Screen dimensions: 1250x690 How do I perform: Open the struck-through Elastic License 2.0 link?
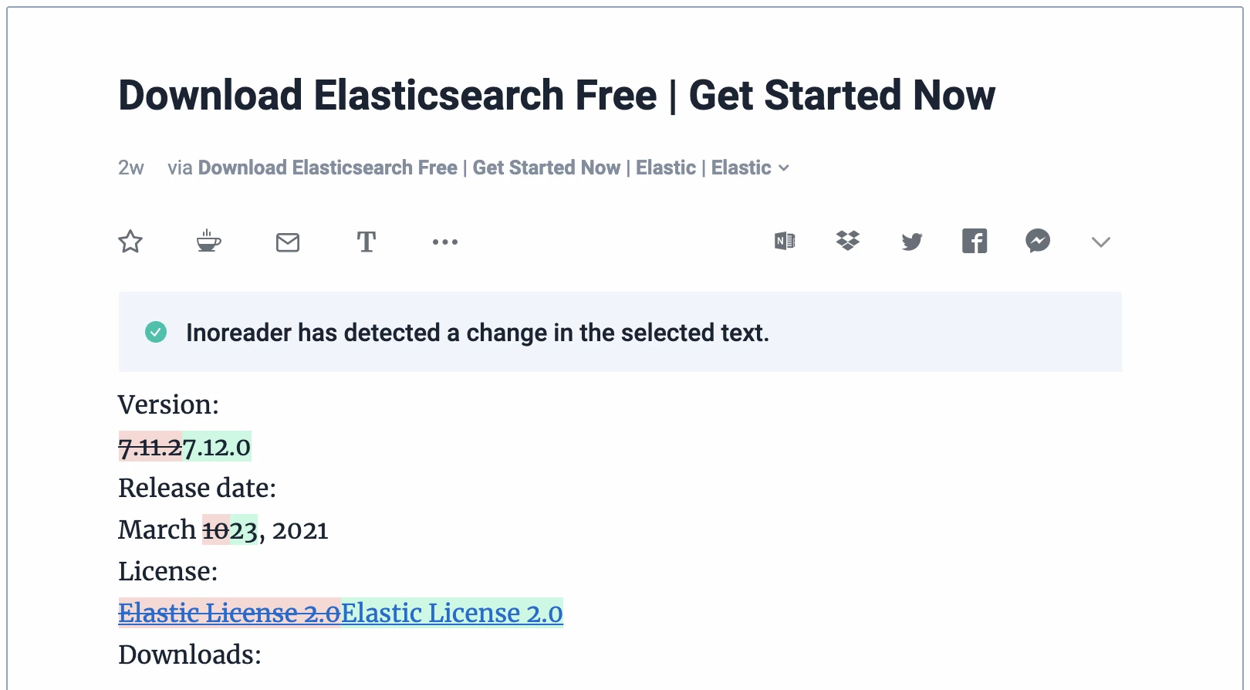pyautogui.click(x=229, y=613)
